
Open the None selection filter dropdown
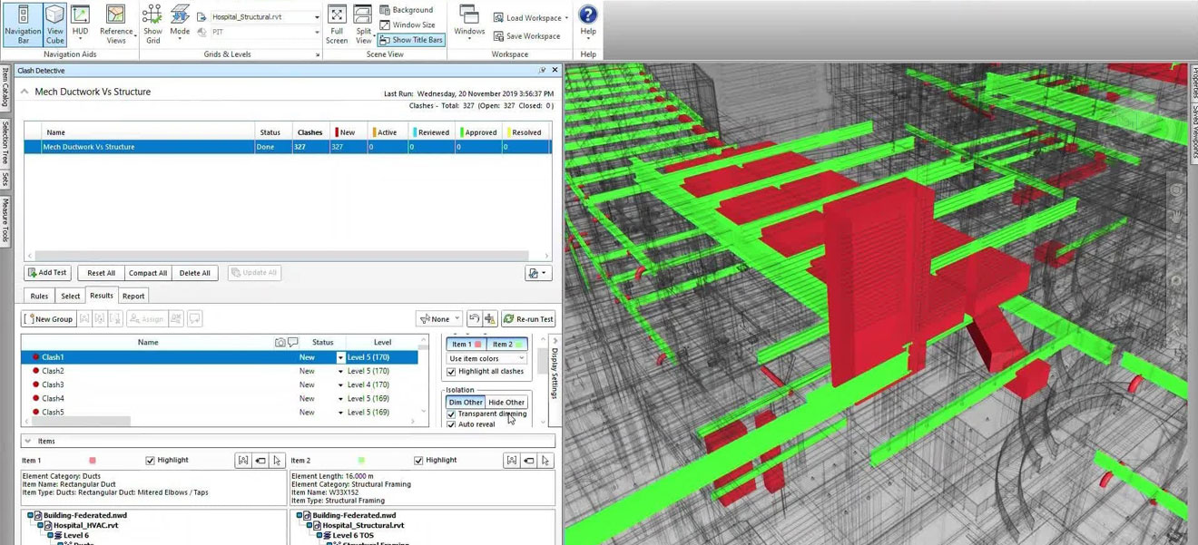click(439, 319)
